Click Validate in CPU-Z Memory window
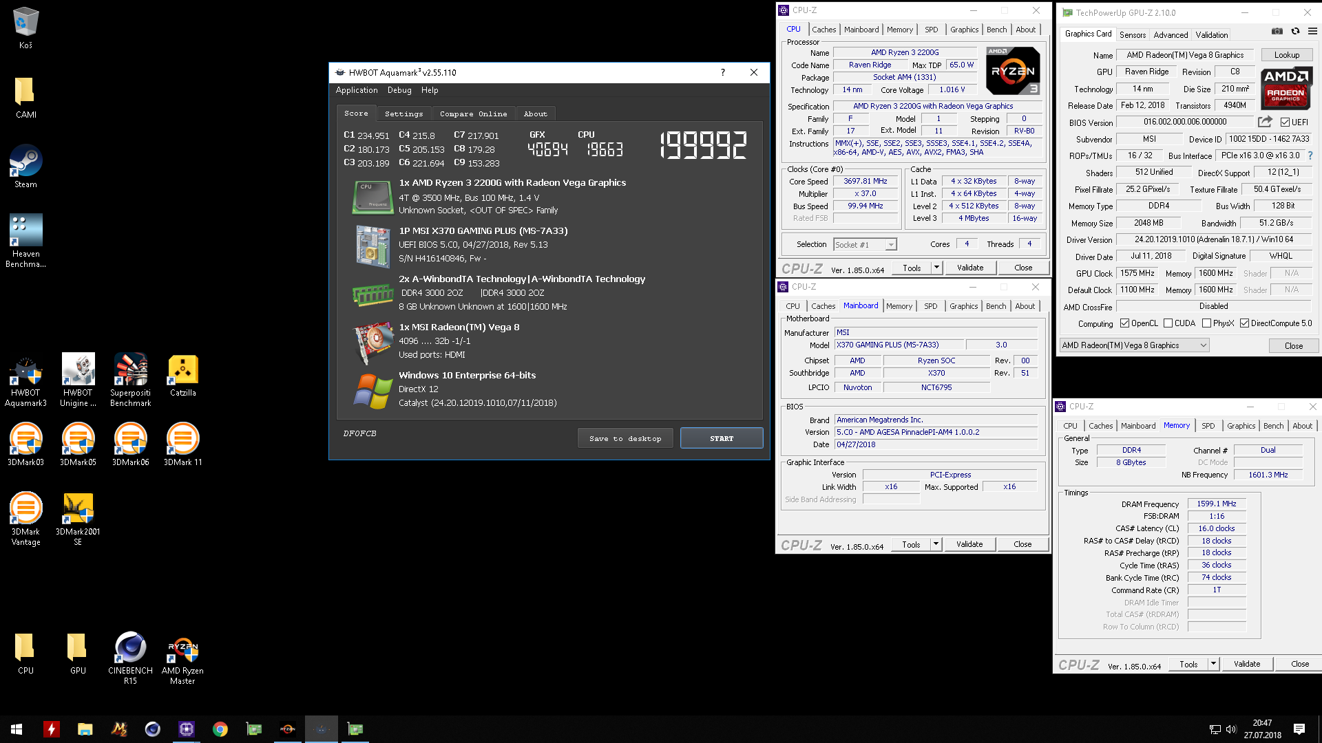This screenshot has width=1322, height=743. click(1247, 664)
